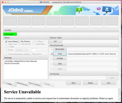Click the ID:COM label

(8, 30)
